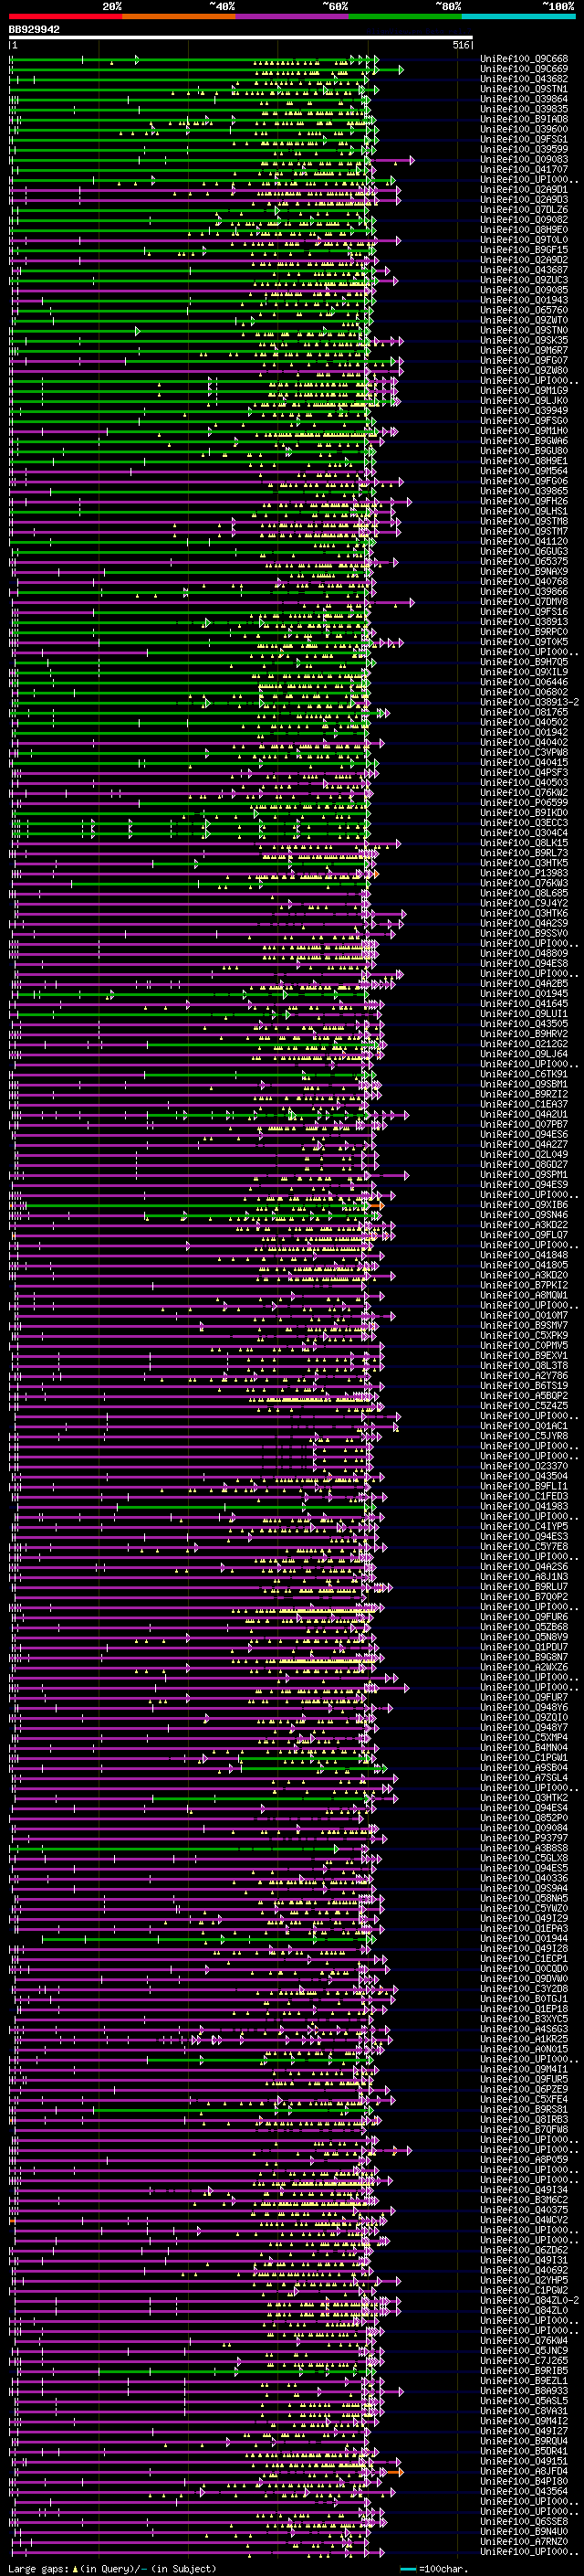Screen dimensions: 584x2576
Task: Click the 516 query end position label
Action: point(460,45)
